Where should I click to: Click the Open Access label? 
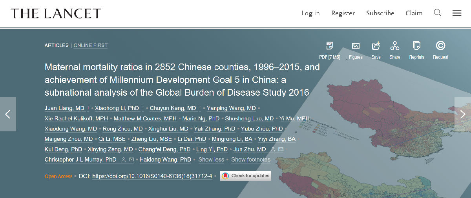click(x=58, y=176)
